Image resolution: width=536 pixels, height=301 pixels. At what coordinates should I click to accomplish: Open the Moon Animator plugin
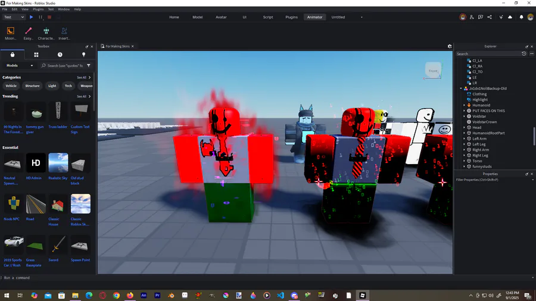(11, 33)
